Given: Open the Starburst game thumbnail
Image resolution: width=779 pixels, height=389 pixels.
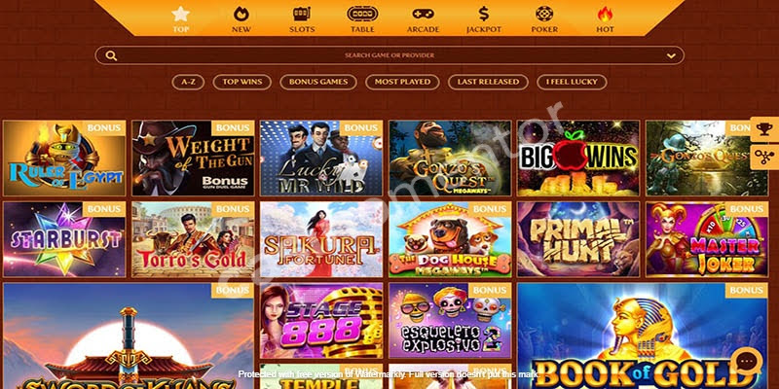Looking at the screenshot, I should 64,239.
